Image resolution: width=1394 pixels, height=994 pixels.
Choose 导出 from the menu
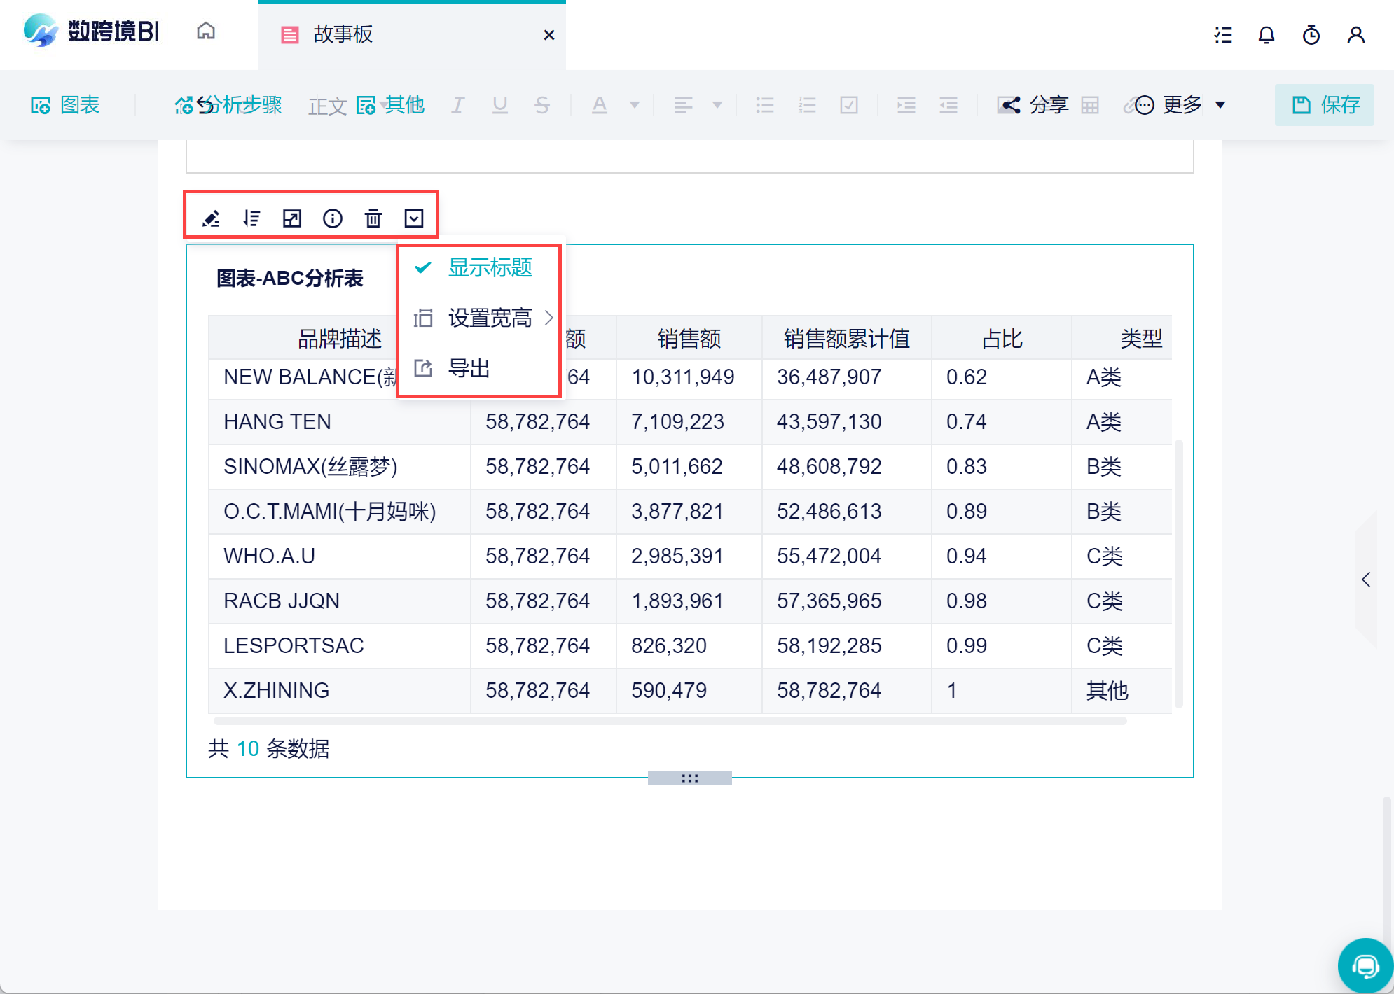tap(479, 368)
